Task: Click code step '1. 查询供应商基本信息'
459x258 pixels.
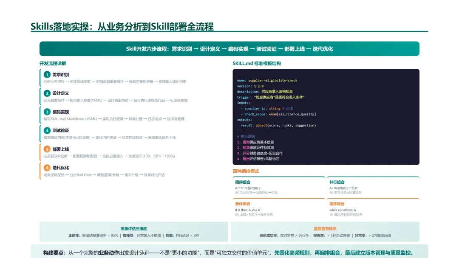Action: 255,142
